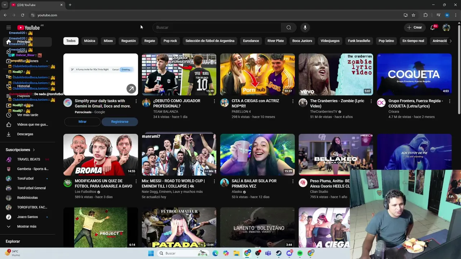
Task: Click the Registrarse button on ad
Action: coord(120,122)
